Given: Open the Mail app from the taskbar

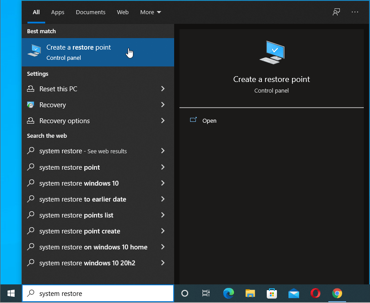Looking at the screenshot, I should click(293, 293).
